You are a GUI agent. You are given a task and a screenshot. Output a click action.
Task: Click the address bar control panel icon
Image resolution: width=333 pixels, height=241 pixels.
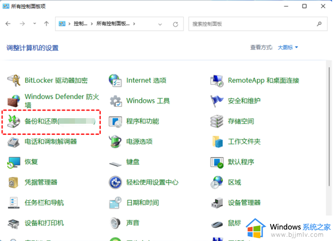(62, 24)
